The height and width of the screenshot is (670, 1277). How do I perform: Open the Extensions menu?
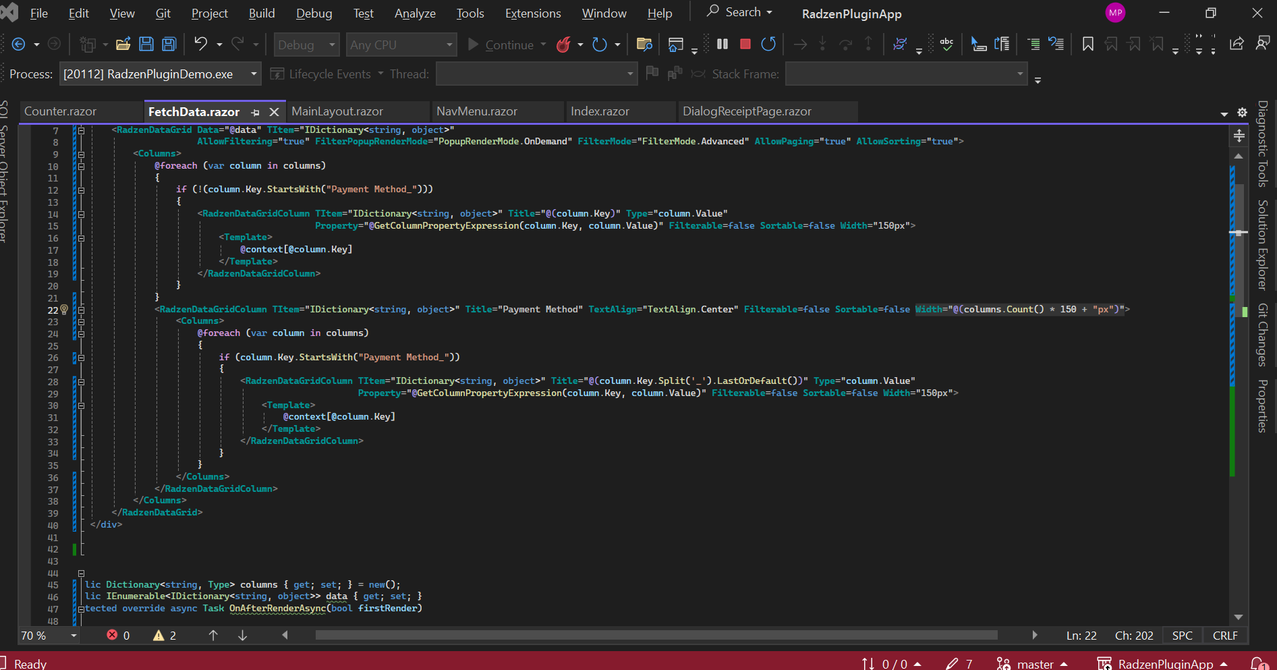pos(533,13)
